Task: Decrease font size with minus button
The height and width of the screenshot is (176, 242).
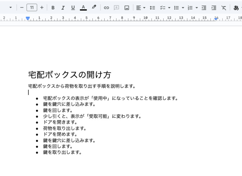Action: [x=22, y=8]
